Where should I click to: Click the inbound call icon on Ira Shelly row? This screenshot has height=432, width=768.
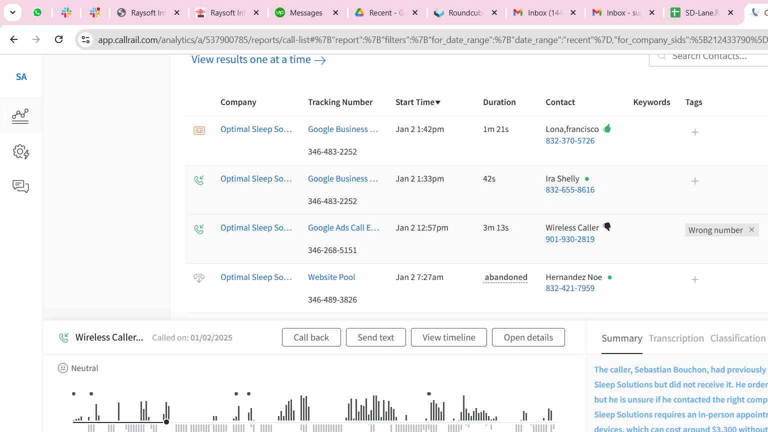click(x=199, y=180)
